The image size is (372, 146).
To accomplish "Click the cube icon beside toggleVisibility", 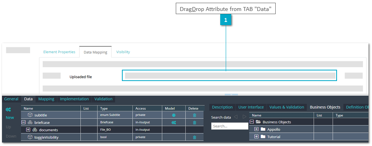I will pos(30,137).
